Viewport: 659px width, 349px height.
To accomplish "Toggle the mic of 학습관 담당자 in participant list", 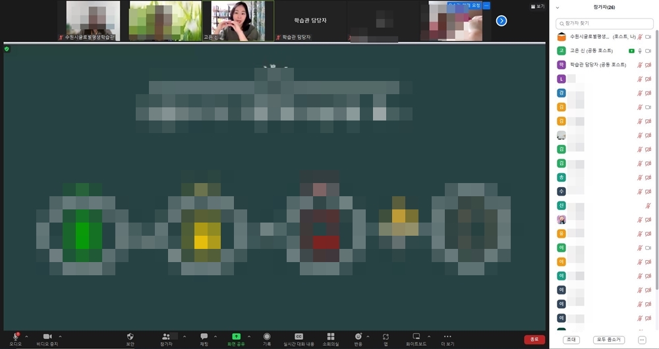I will click(639, 65).
